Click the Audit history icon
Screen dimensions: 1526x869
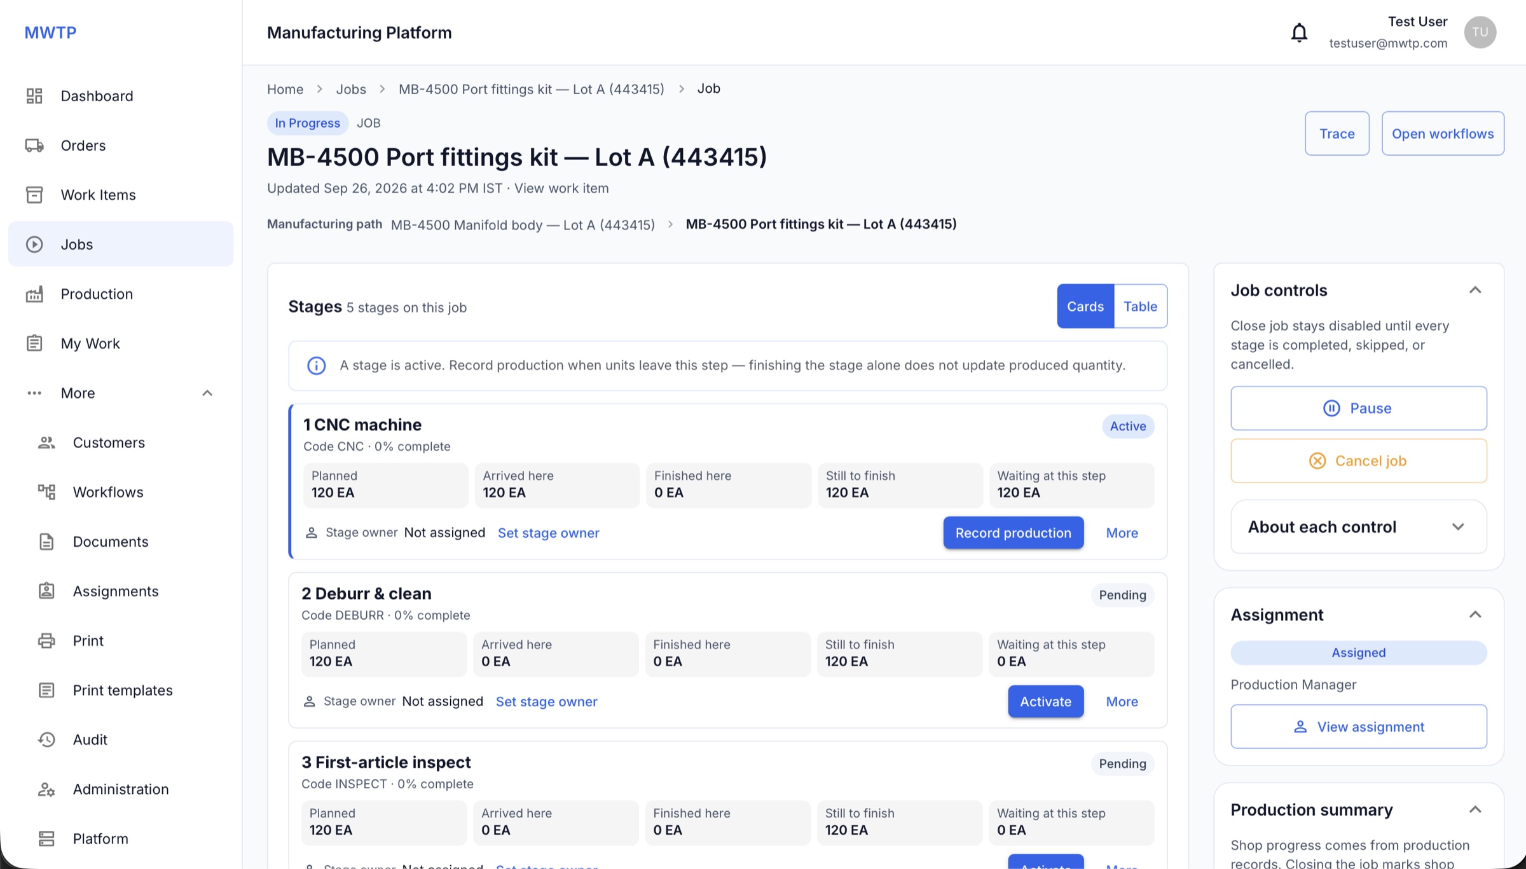(46, 739)
